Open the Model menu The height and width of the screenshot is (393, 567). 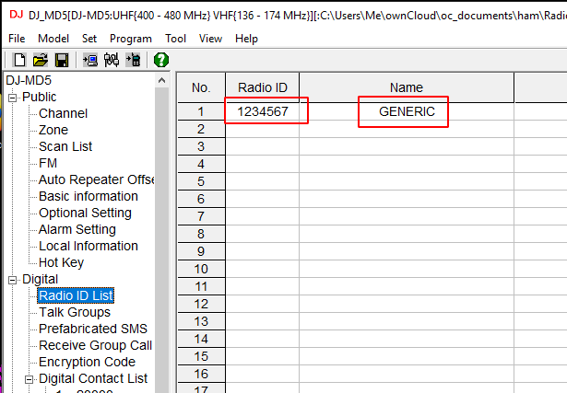[53, 39]
